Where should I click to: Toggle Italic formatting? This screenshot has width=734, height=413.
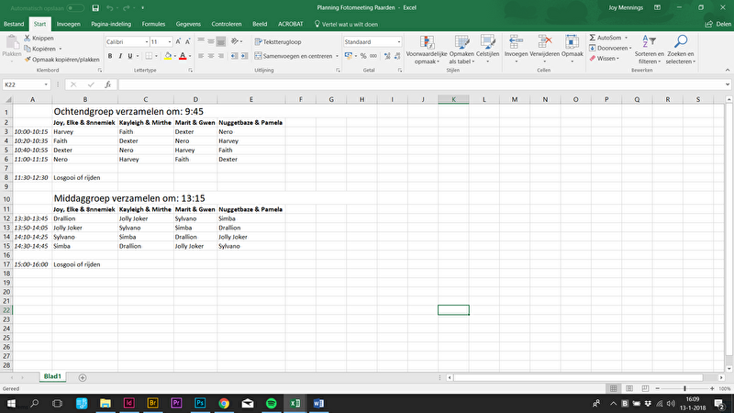(120, 56)
